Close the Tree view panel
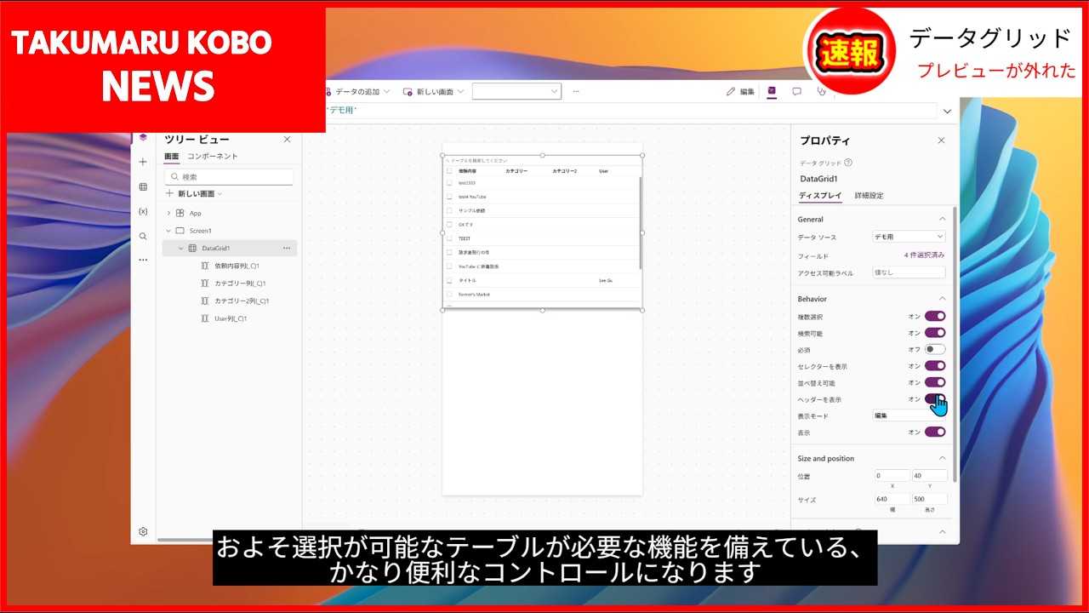The height and width of the screenshot is (613, 1089). pyautogui.click(x=287, y=139)
